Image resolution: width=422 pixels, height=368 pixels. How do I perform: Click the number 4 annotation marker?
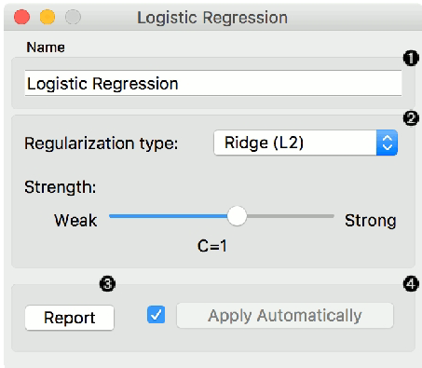[411, 284]
